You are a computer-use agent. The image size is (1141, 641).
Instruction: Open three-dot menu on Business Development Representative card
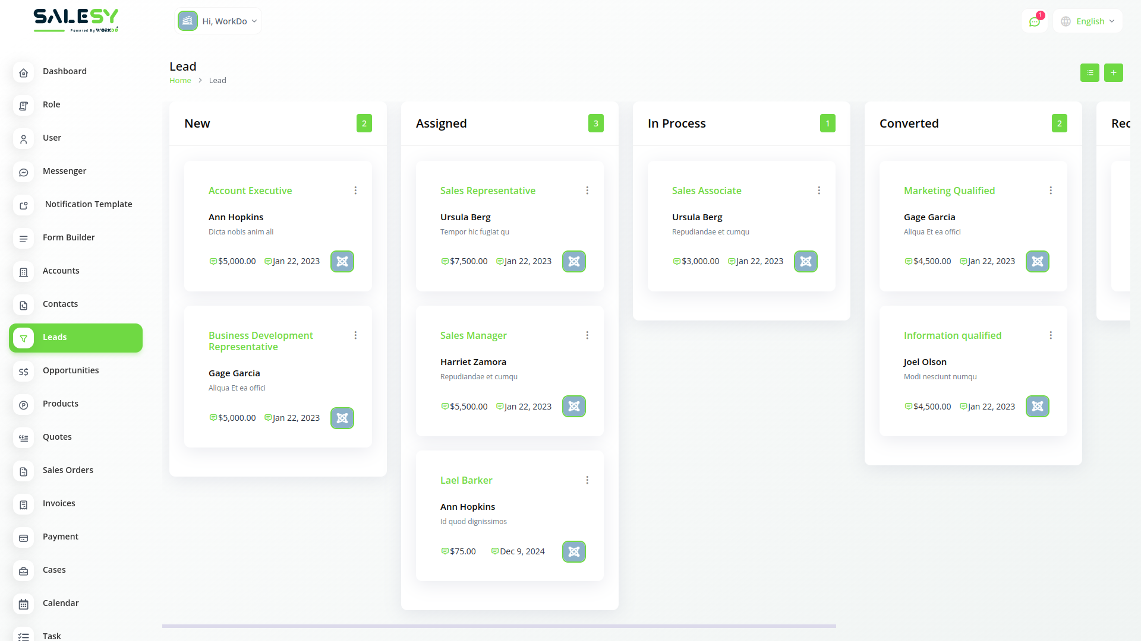click(x=355, y=335)
